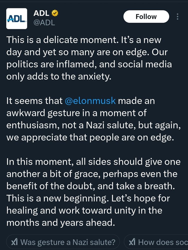Screen dimensions: 188x250
Task: Open the three-dot more options menu
Action: pos(177,16)
